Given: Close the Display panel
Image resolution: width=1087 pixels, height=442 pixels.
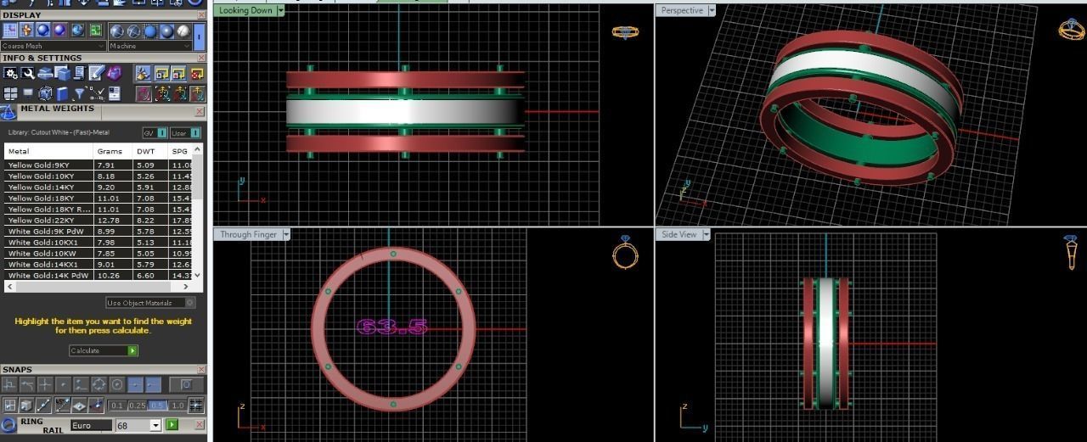Looking at the screenshot, I should pyautogui.click(x=201, y=14).
